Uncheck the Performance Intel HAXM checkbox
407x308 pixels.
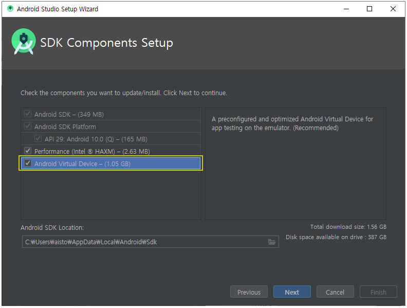28,151
